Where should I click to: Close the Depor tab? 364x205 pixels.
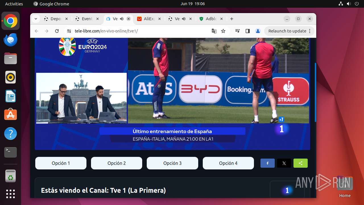click(x=67, y=19)
